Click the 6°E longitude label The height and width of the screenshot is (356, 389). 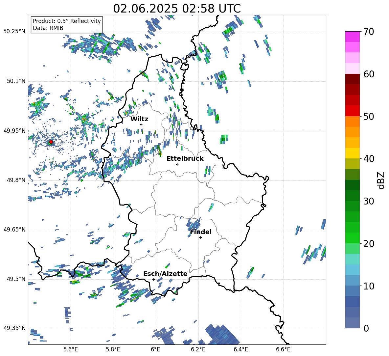pyautogui.click(x=155, y=349)
